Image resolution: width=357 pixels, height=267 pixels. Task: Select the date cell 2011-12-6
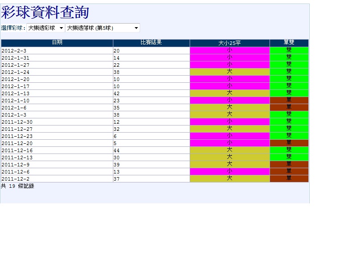pyautogui.click(x=57, y=172)
